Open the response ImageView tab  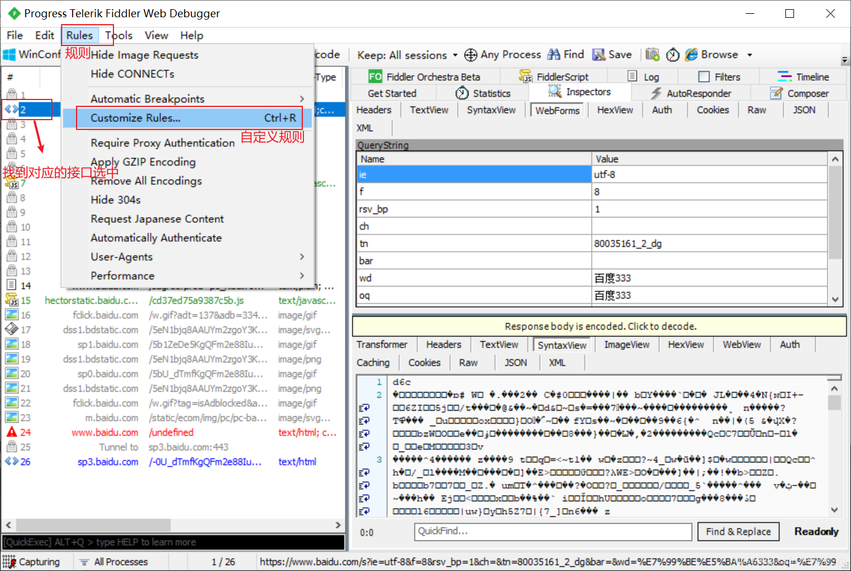(x=627, y=344)
